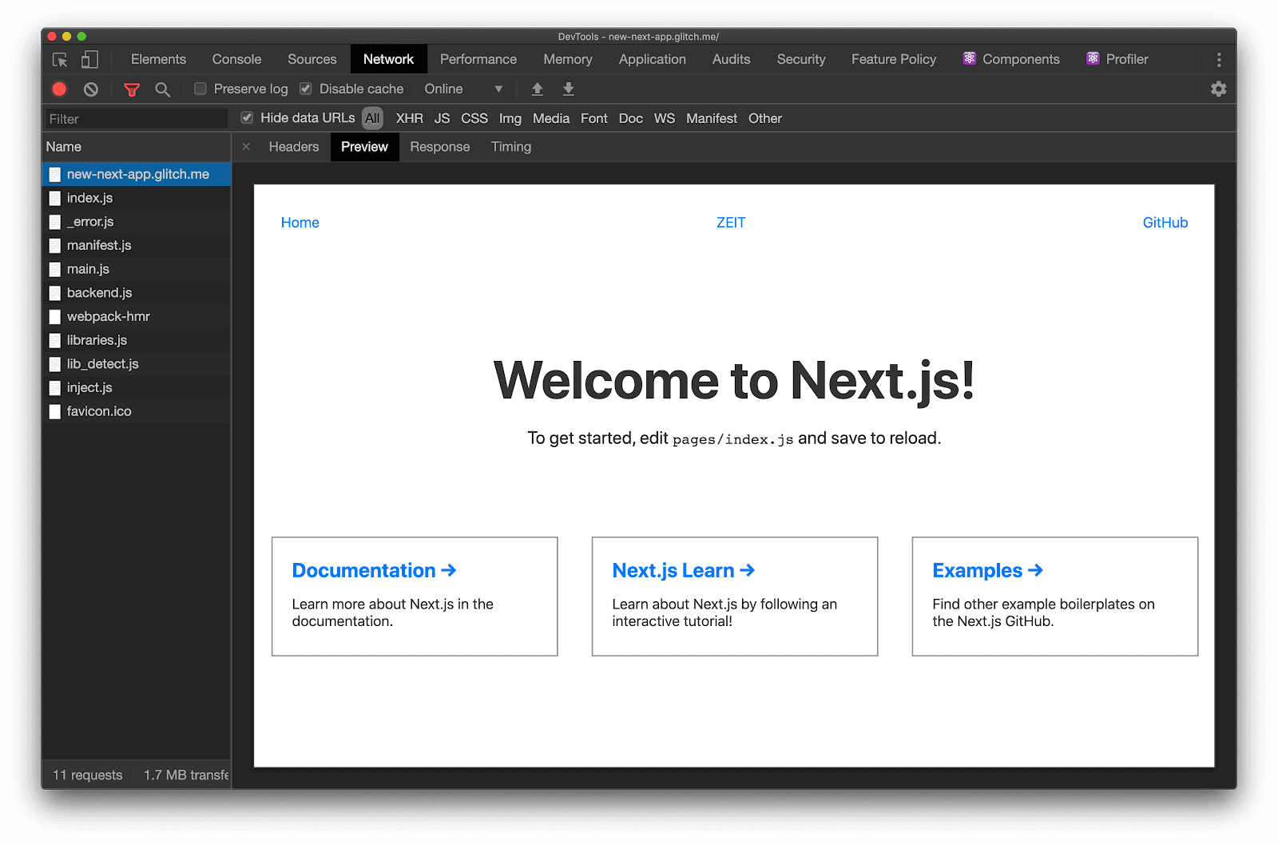This screenshot has width=1278, height=844.
Task: Toggle the network filter funnel
Action: [x=131, y=89]
